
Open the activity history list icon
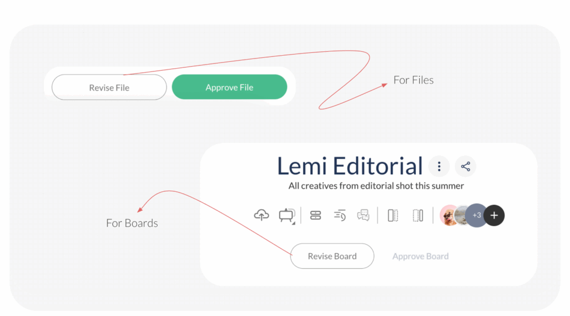340,215
